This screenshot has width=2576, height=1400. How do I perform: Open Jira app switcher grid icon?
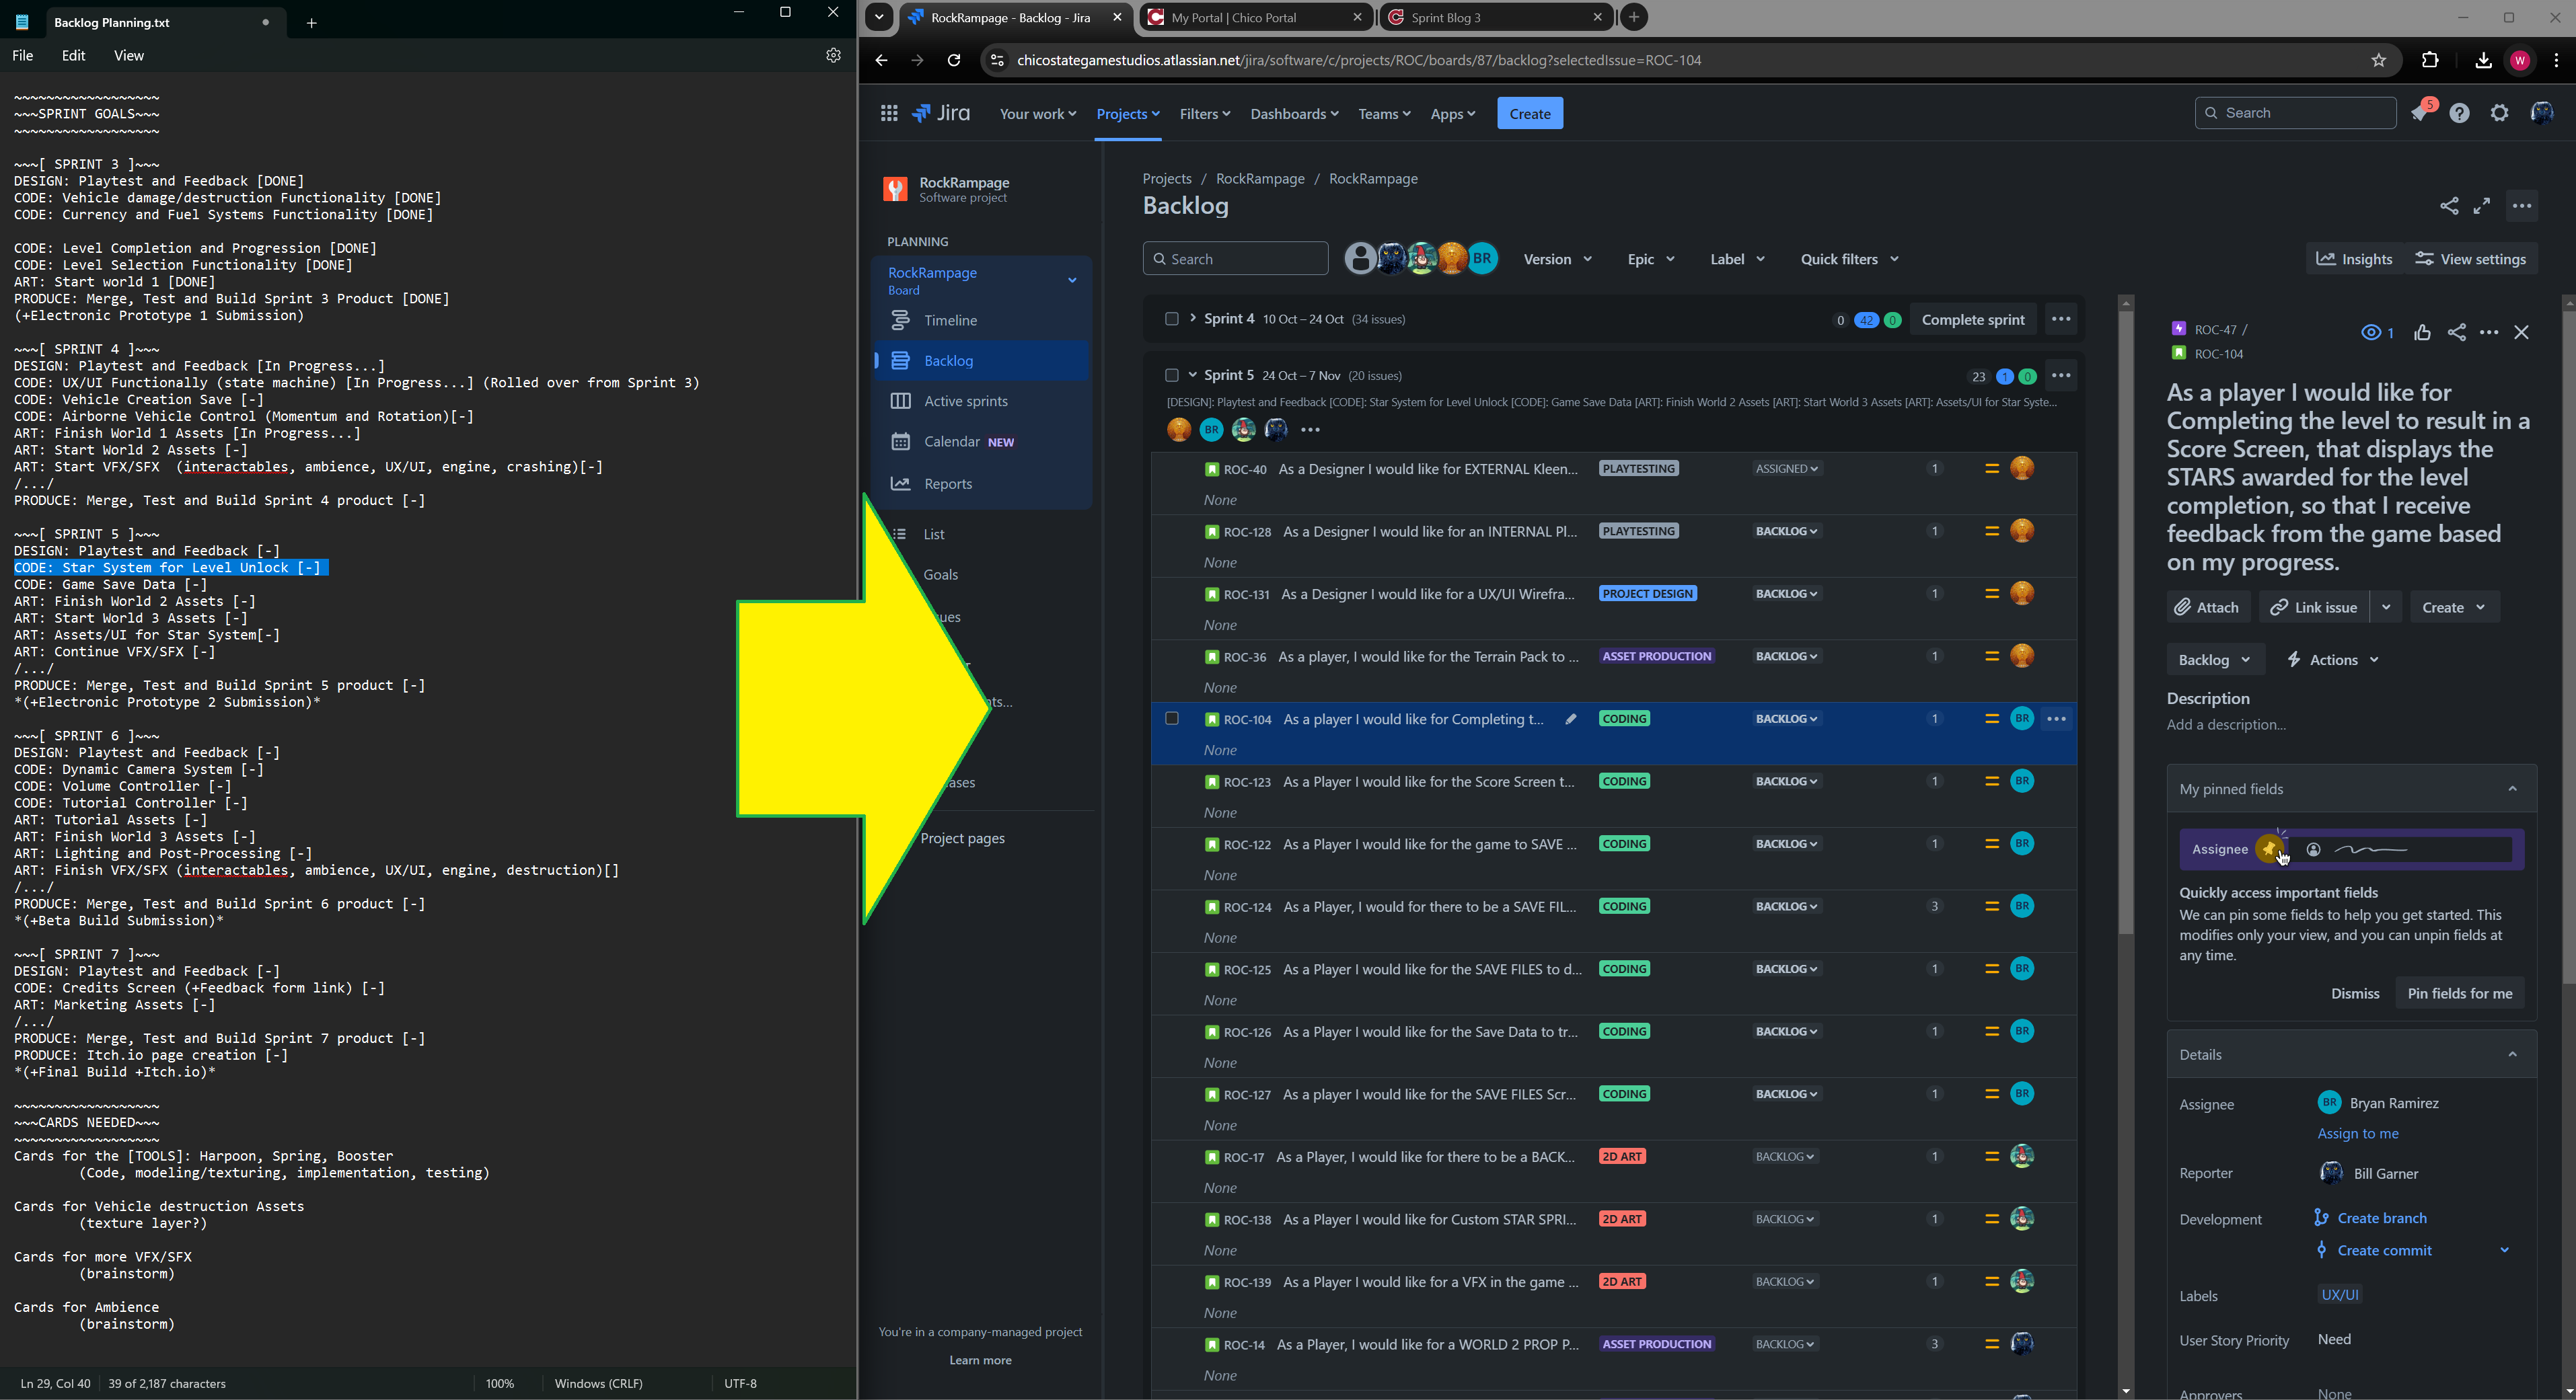pyautogui.click(x=888, y=113)
